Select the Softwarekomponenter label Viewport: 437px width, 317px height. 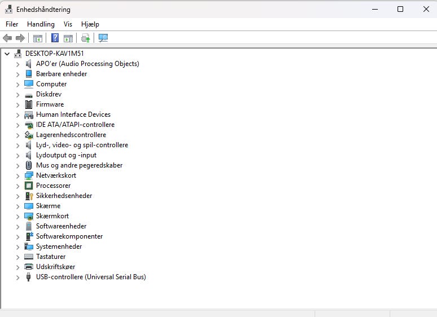[69, 236]
